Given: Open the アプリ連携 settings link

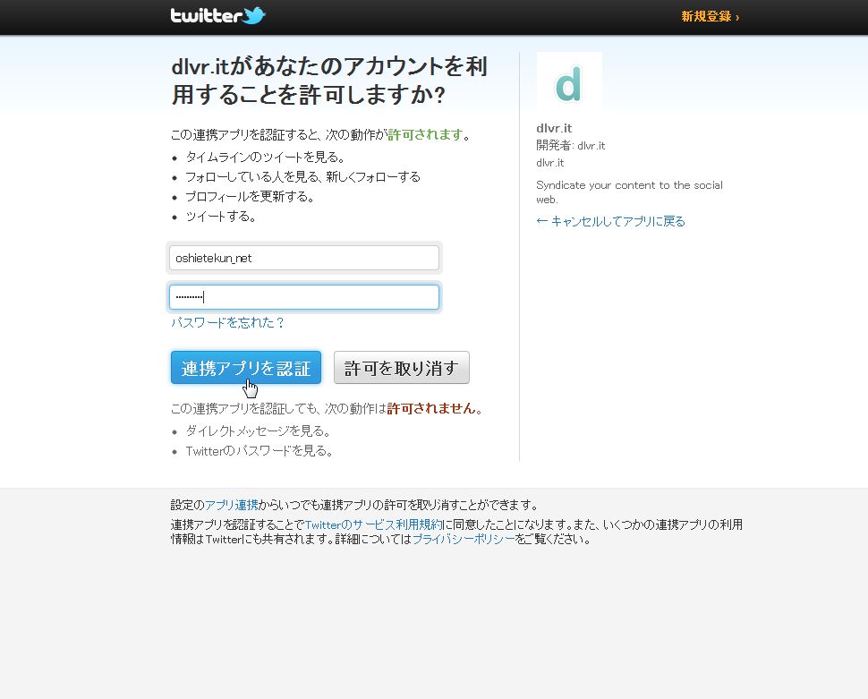Looking at the screenshot, I should [232, 505].
